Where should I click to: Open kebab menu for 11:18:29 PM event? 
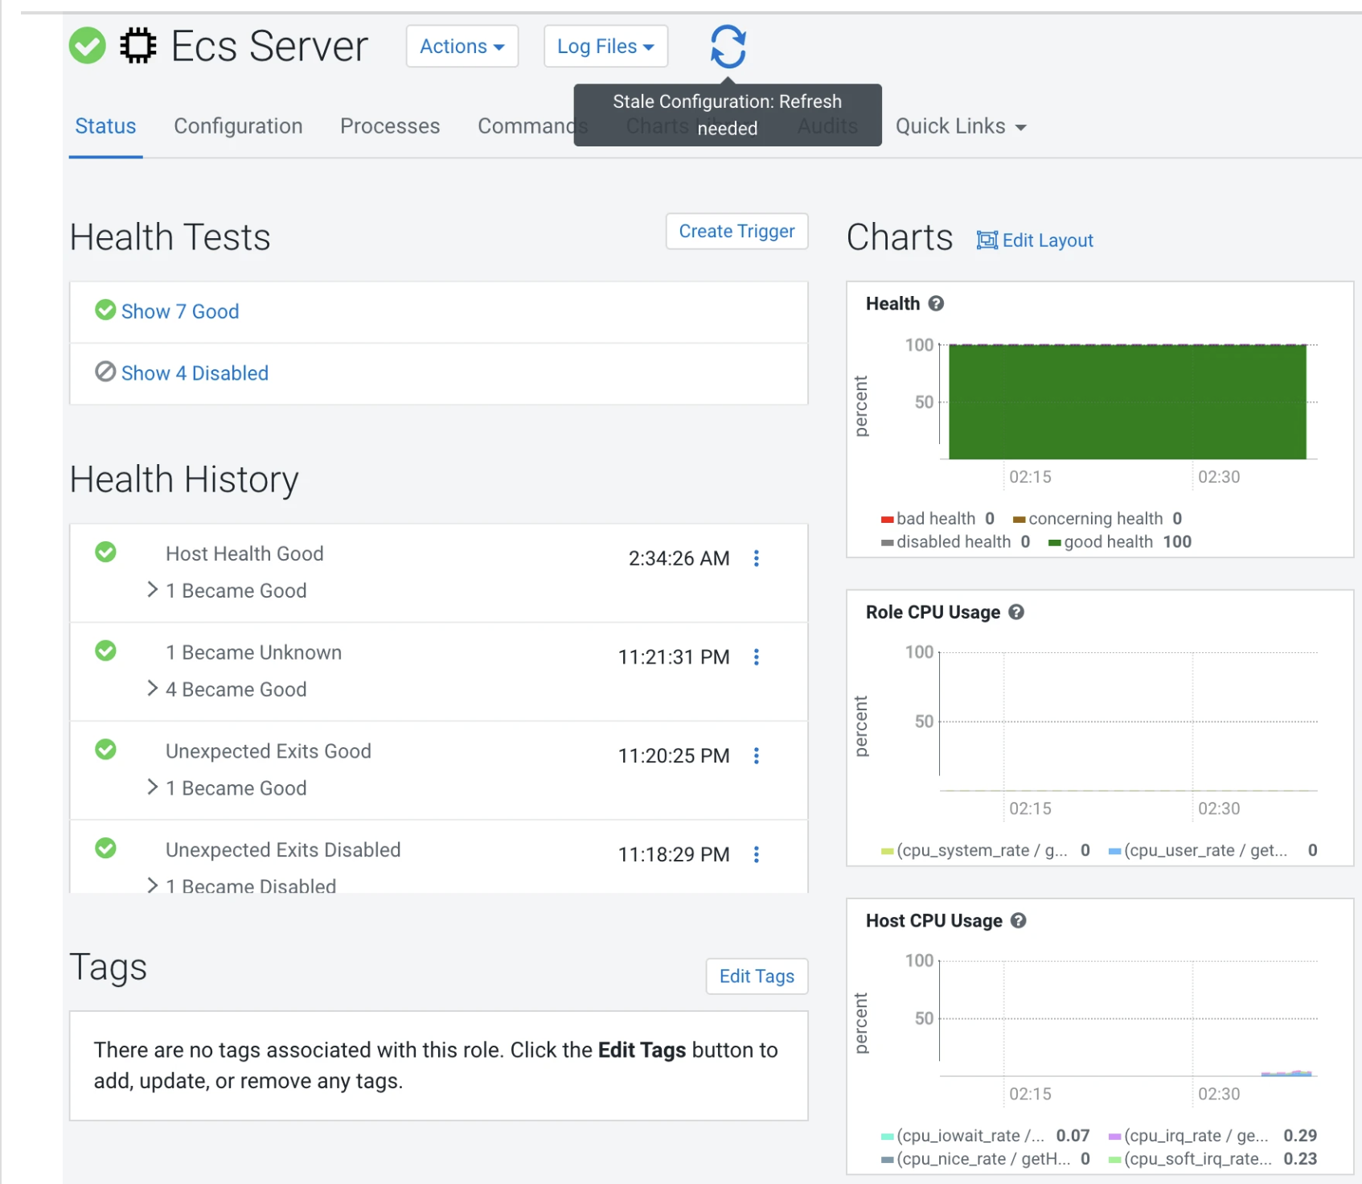[757, 854]
